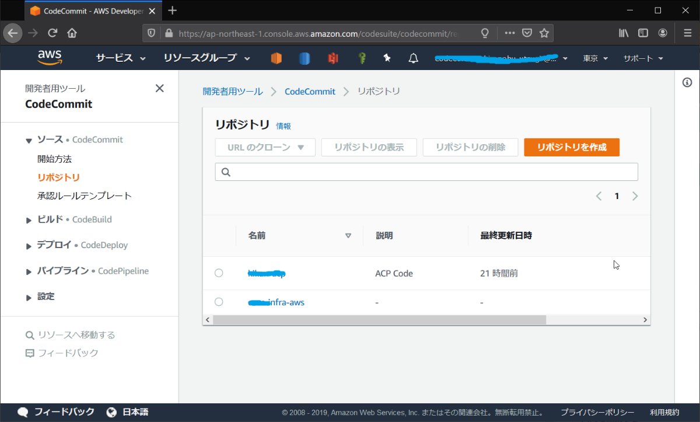Select リポジトリ in side navigation
This screenshot has height=422, width=700.
pyautogui.click(x=58, y=177)
